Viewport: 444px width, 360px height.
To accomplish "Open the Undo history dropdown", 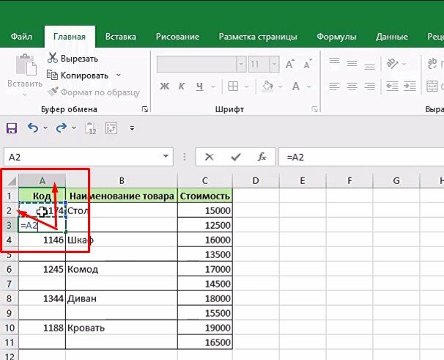I will [x=45, y=128].
